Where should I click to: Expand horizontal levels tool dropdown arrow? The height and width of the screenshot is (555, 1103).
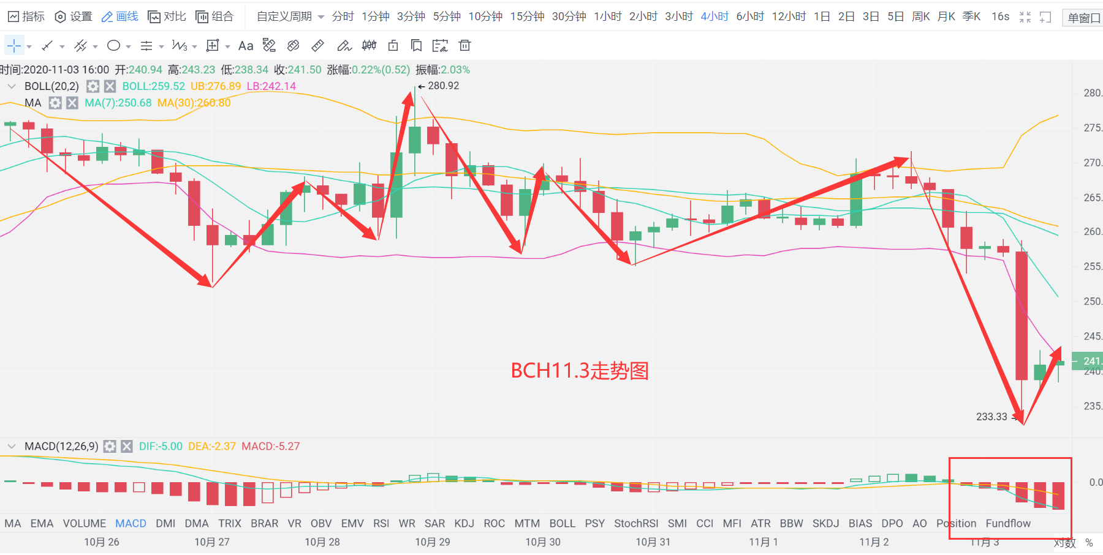click(x=161, y=47)
